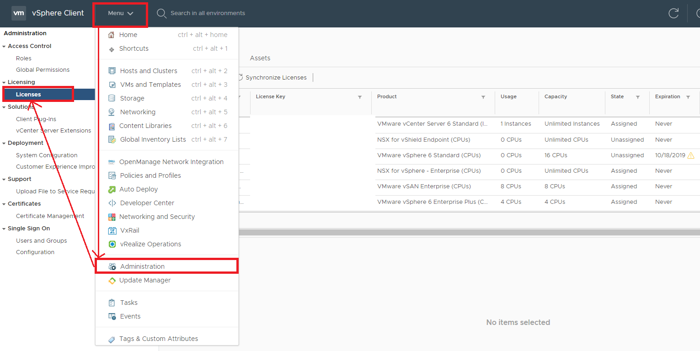Open vCenter Server Extensions
The height and width of the screenshot is (351, 700).
pos(53,131)
